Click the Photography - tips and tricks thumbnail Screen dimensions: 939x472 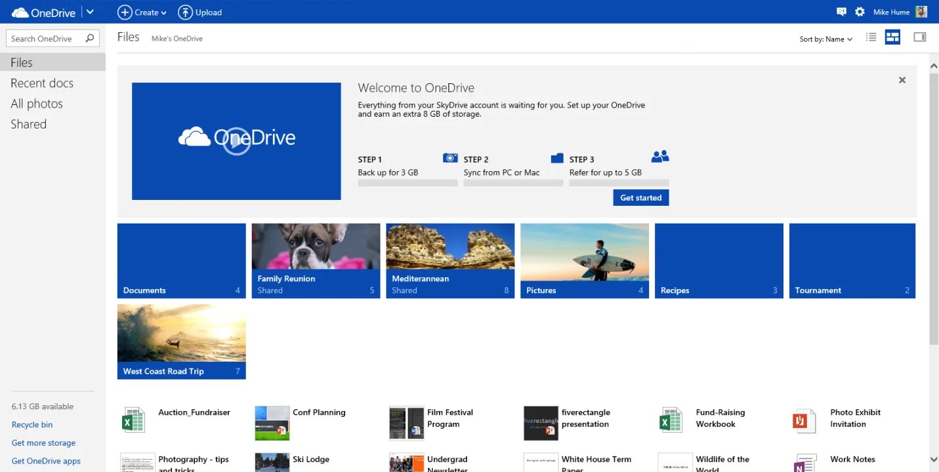[138, 462]
